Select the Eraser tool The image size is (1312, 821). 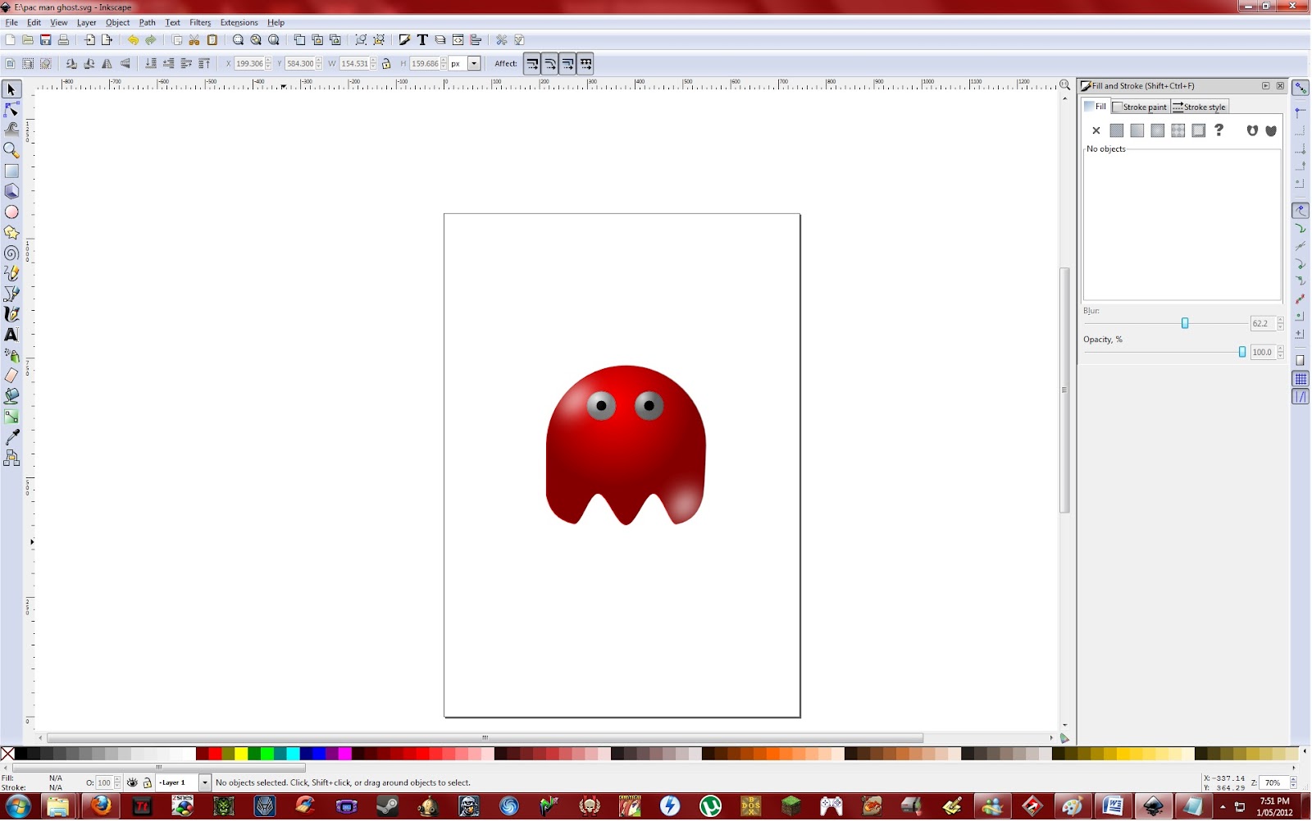click(x=11, y=376)
